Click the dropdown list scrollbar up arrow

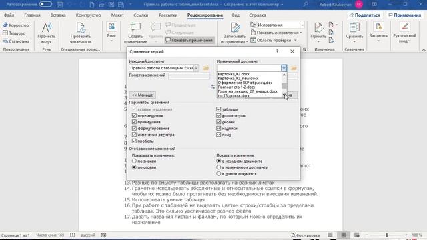coord(284,75)
